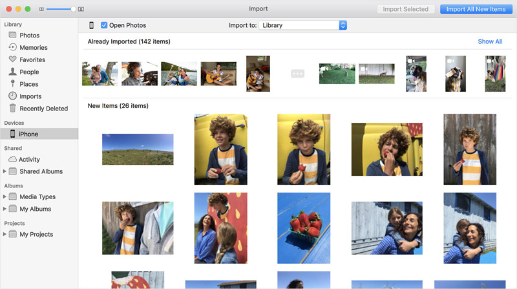Open the Import to Library dropdown

[303, 25]
